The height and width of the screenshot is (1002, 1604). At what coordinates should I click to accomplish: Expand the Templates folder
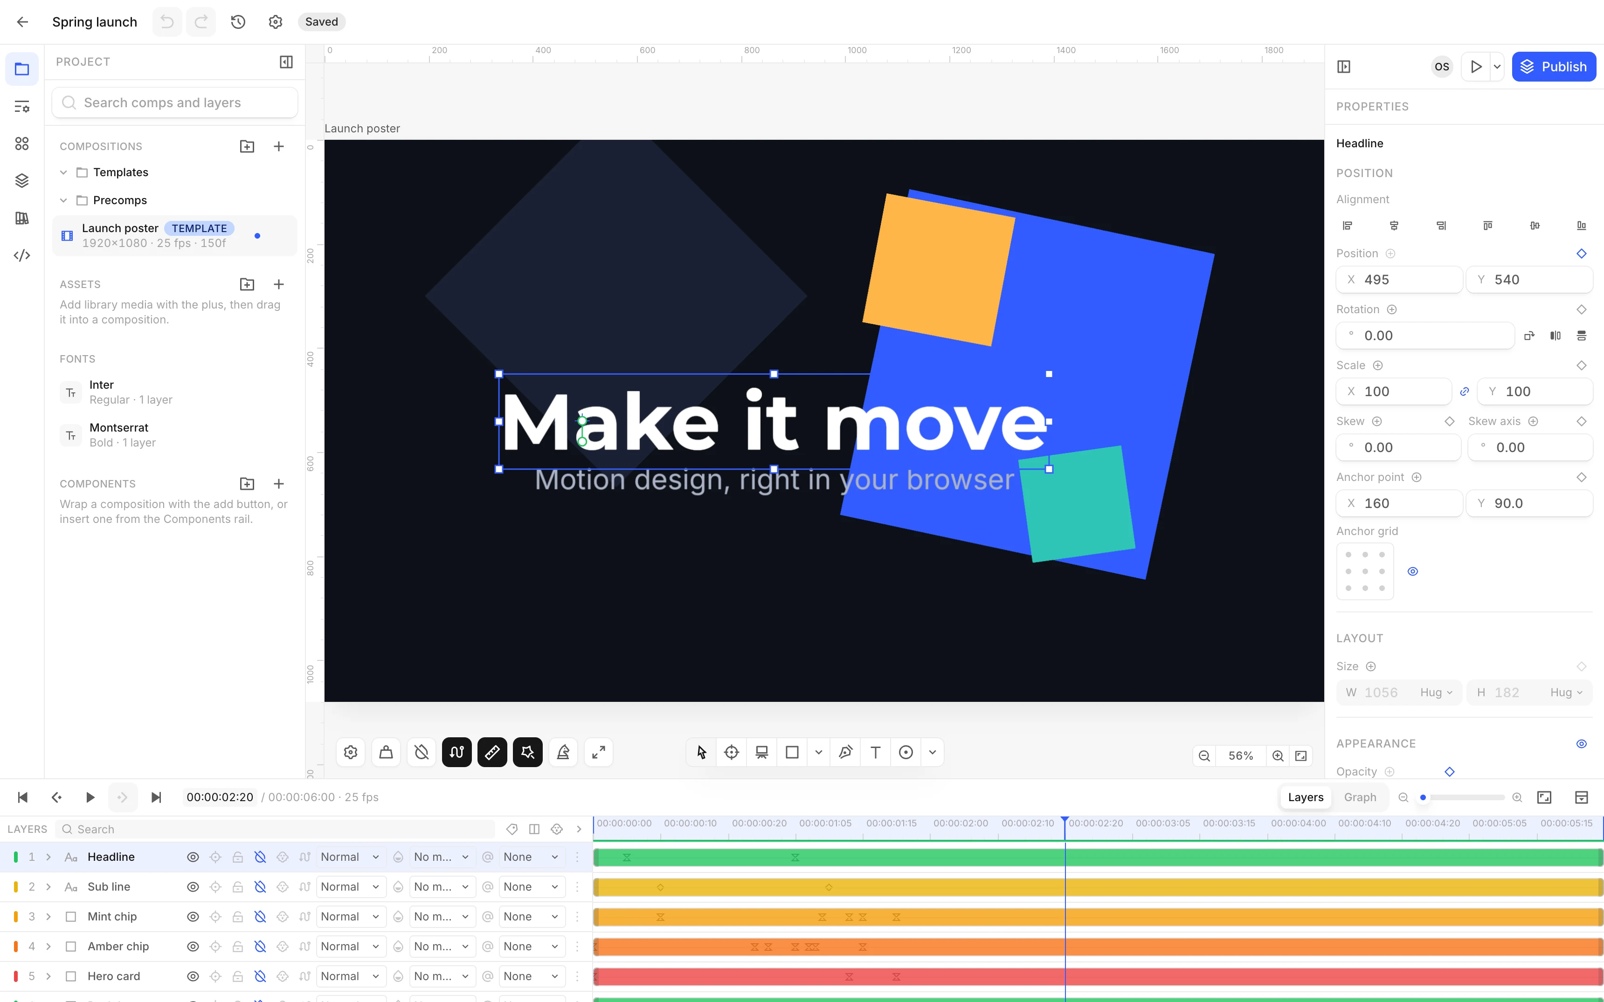63,172
